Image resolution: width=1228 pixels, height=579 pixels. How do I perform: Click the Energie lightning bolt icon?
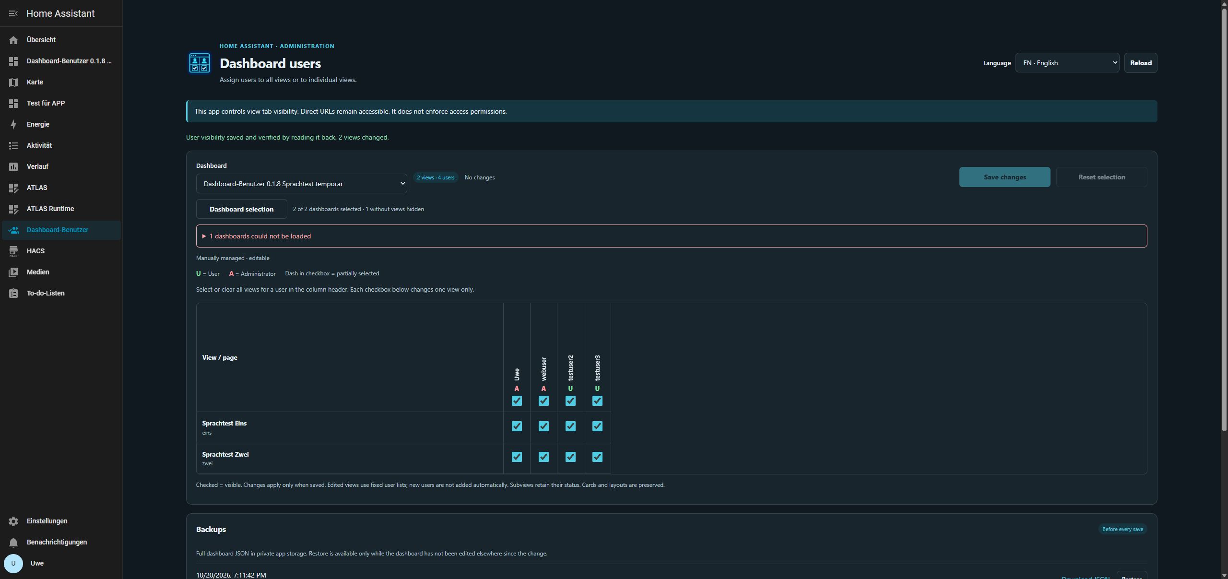click(x=13, y=124)
